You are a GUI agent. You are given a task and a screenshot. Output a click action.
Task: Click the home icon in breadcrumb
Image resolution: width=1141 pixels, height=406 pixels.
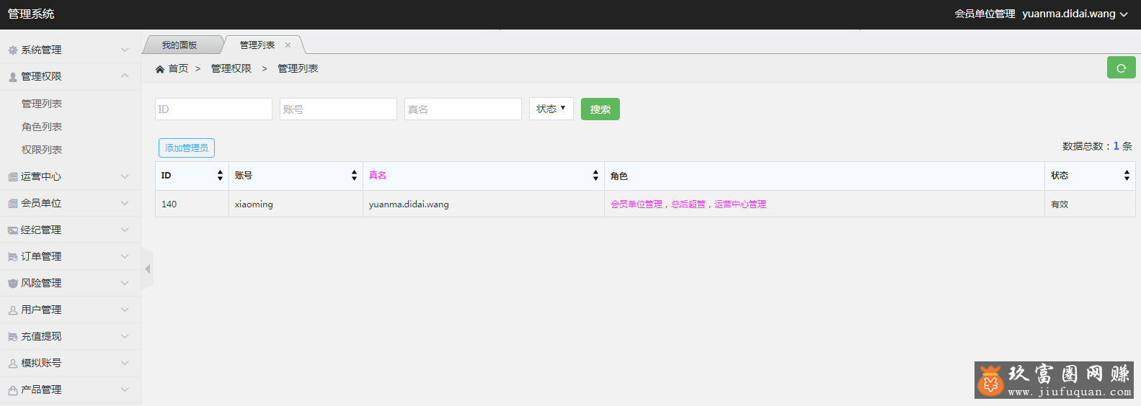click(x=160, y=69)
